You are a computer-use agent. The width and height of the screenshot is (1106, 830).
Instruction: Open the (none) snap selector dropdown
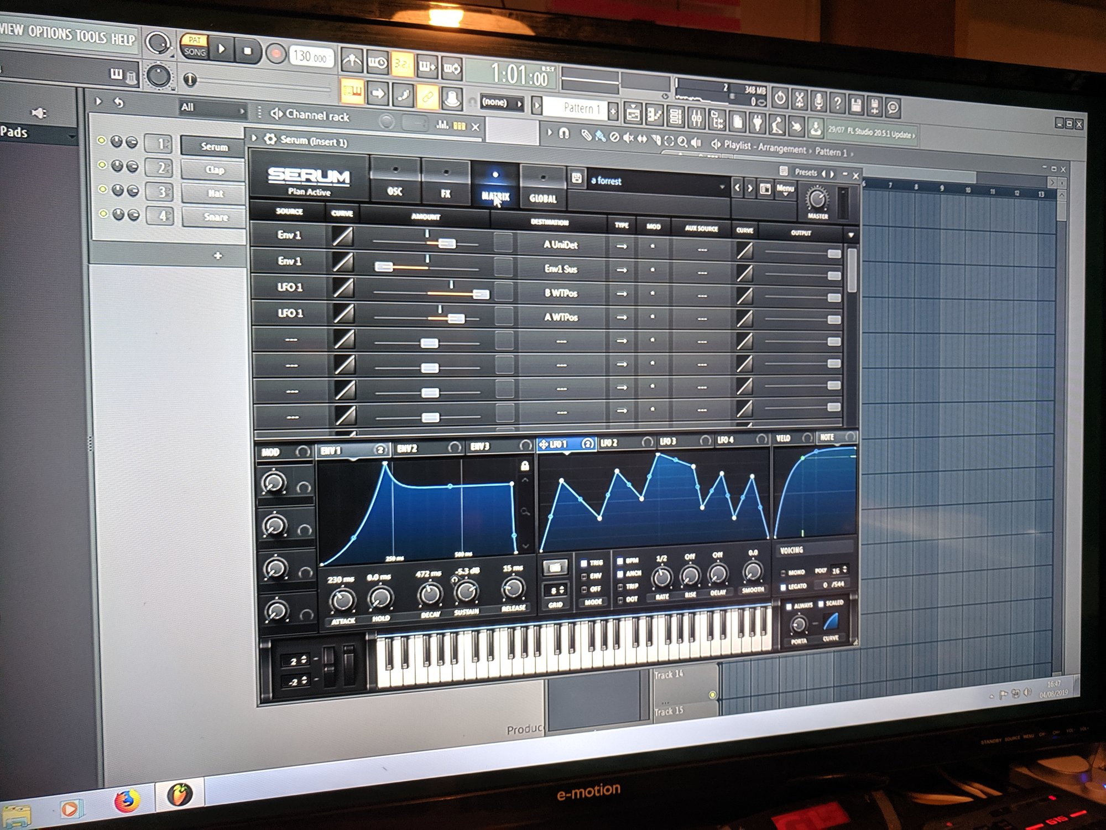pos(501,102)
